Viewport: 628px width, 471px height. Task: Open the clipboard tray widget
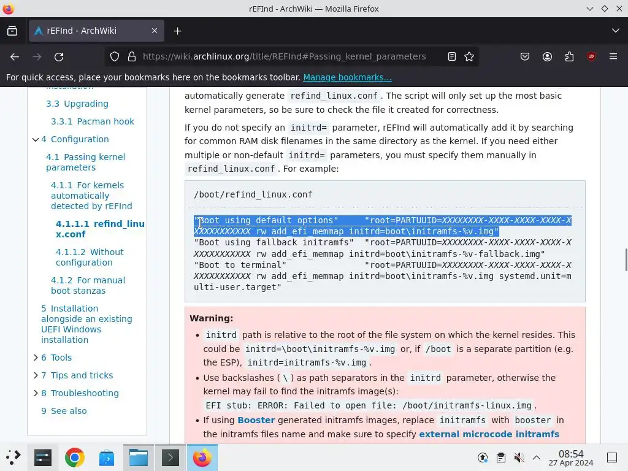pos(500,458)
